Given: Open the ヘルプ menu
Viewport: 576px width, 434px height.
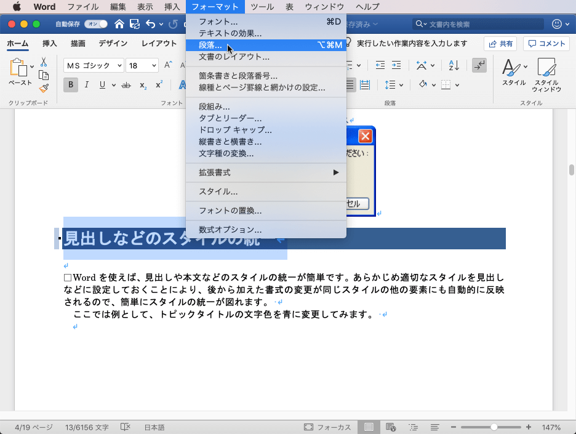Looking at the screenshot, I should pyautogui.click(x=368, y=7).
